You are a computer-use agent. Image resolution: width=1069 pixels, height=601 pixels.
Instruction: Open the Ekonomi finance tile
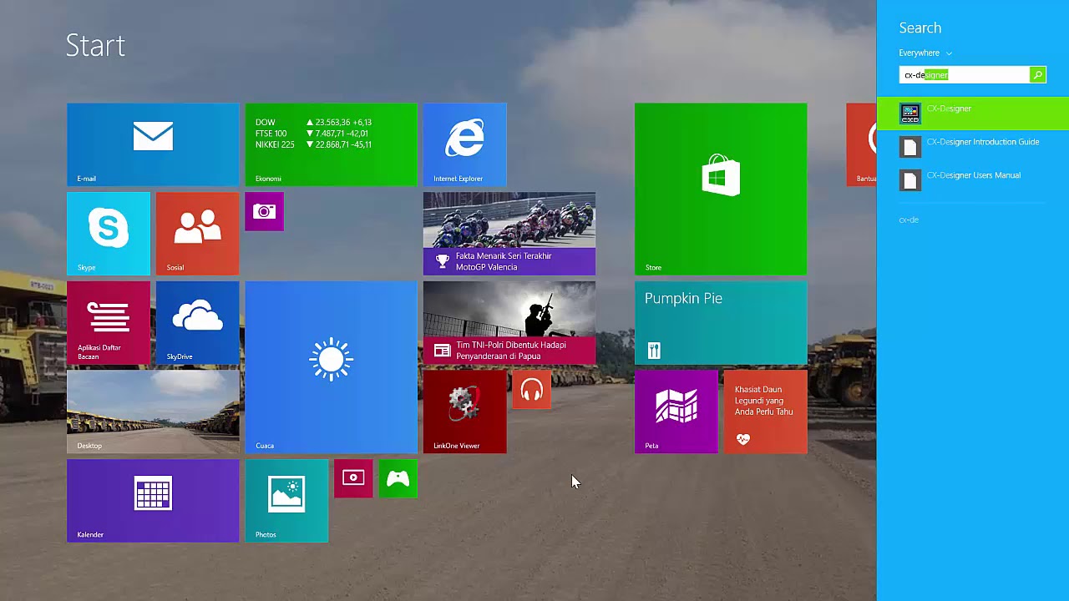pyautogui.click(x=331, y=144)
